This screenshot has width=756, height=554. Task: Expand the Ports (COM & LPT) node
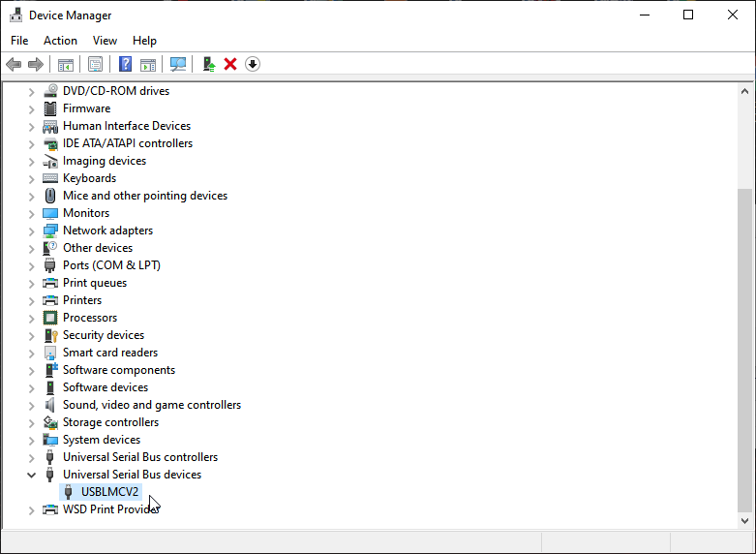[x=31, y=265]
